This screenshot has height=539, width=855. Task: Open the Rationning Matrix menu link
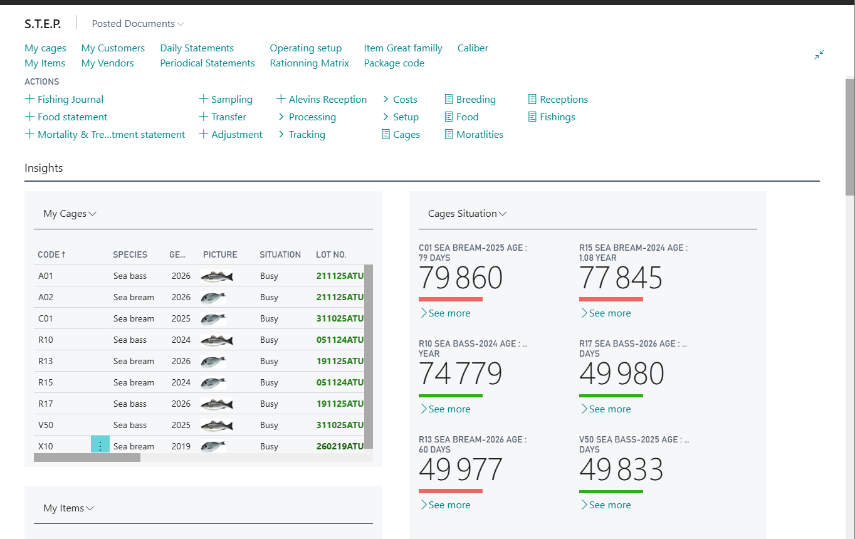pyautogui.click(x=309, y=63)
